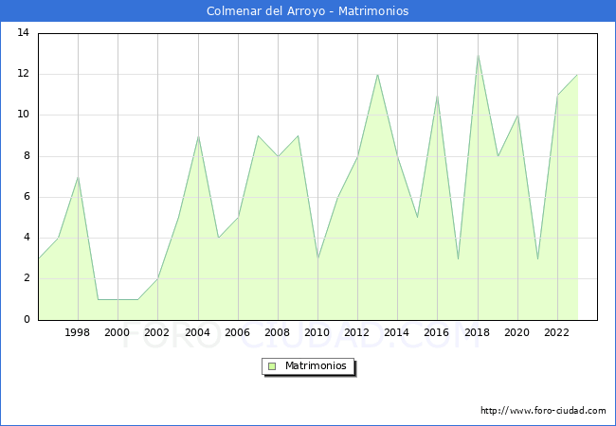The image size is (616, 426).
Task: Select the 2010 x-axis label
Action: click(x=317, y=332)
